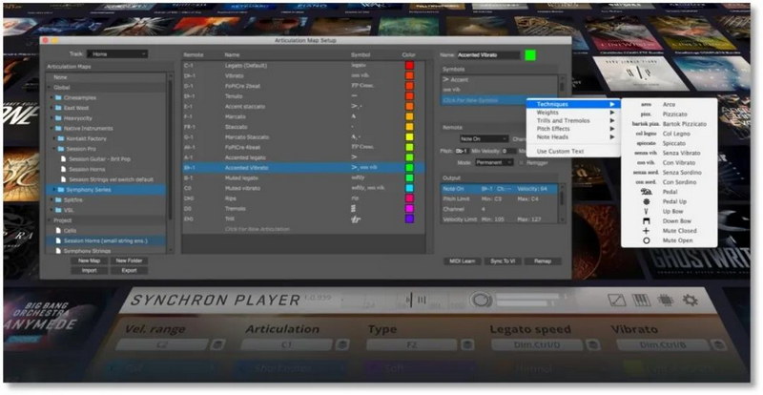This screenshot has height=395, width=763.
Task: Click the Vibrato dimension assign icon
Action: click(718, 344)
